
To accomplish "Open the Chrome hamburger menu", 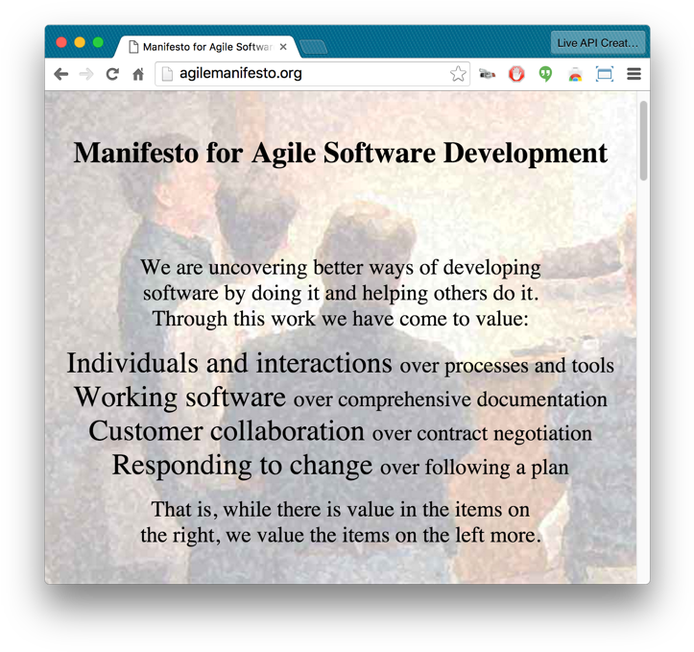I will point(634,74).
